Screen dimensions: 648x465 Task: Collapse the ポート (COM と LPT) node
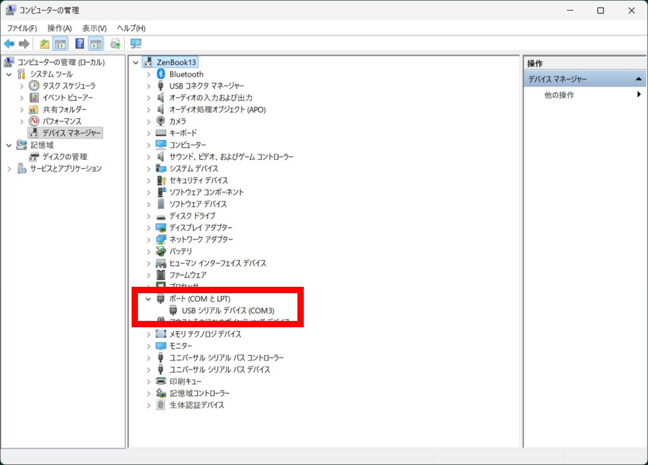click(x=149, y=299)
